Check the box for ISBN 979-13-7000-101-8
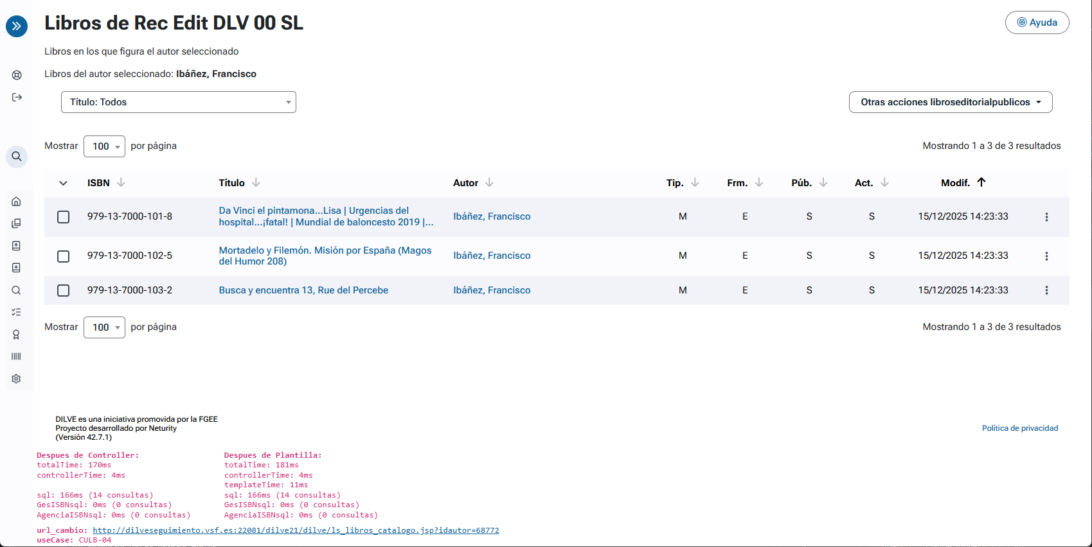 pyautogui.click(x=64, y=217)
